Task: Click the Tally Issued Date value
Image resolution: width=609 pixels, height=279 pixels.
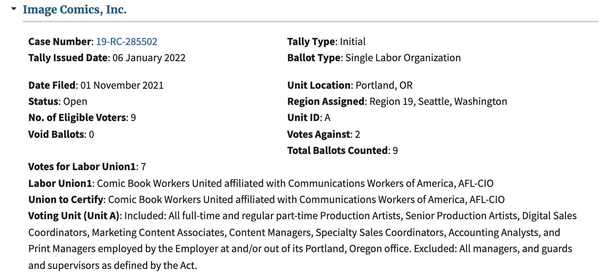Action: (x=149, y=58)
